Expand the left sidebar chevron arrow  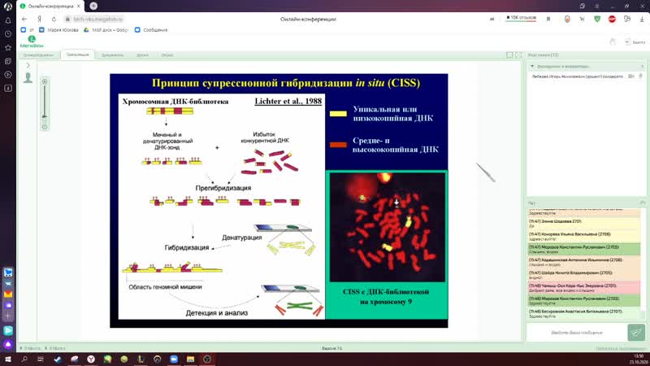coord(28,66)
